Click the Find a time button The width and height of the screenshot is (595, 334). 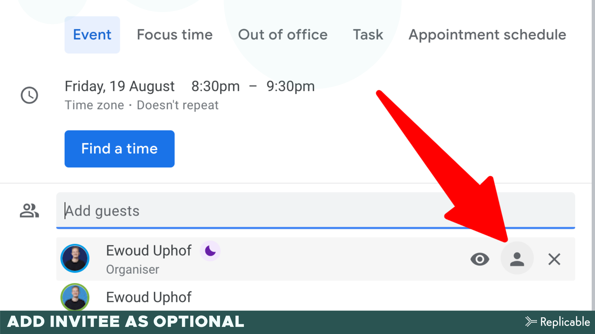click(x=119, y=149)
